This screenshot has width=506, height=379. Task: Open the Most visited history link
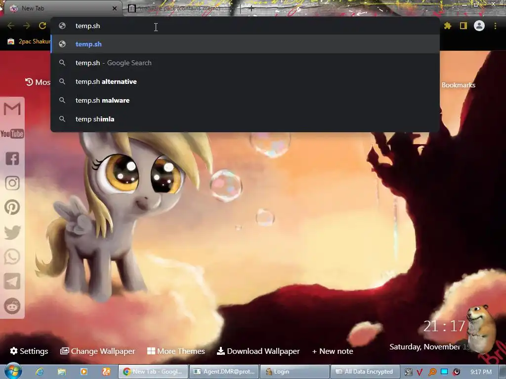[38, 82]
